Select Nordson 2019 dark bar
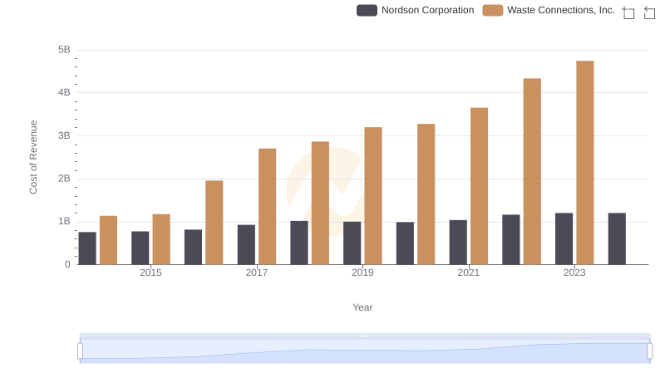Viewport: 665px width, 383px height. (x=352, y=243)
